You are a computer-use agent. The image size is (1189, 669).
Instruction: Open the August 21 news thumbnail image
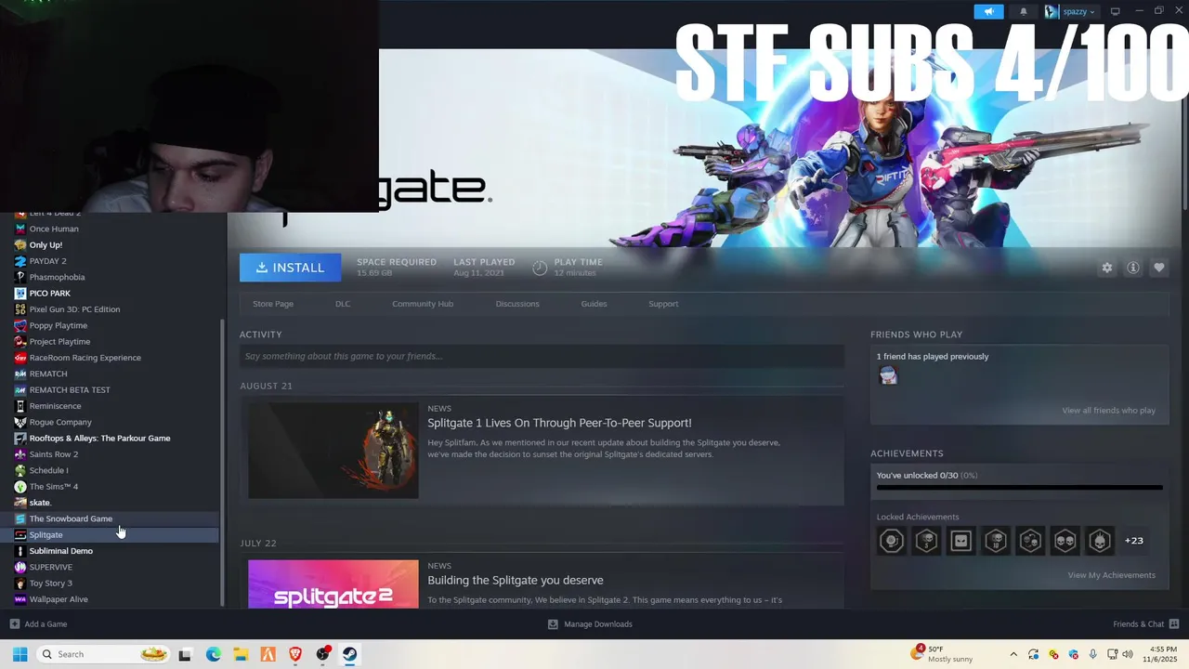pos(333,451)
